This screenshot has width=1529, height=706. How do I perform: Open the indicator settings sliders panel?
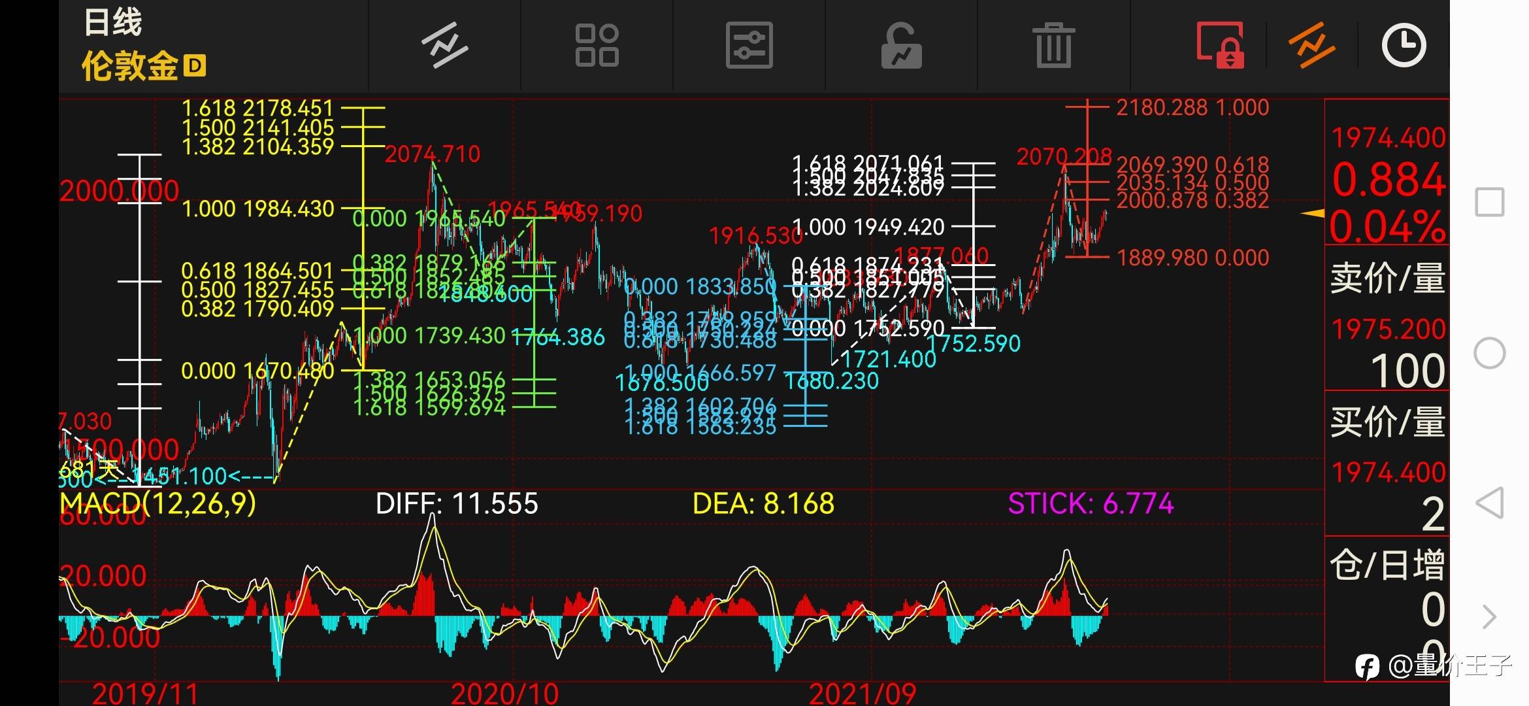tap(749, 45)
